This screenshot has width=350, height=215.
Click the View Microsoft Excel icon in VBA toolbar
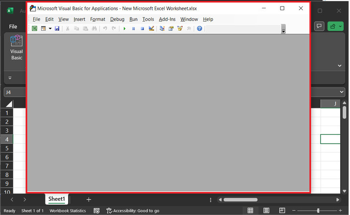click(34, 28)
